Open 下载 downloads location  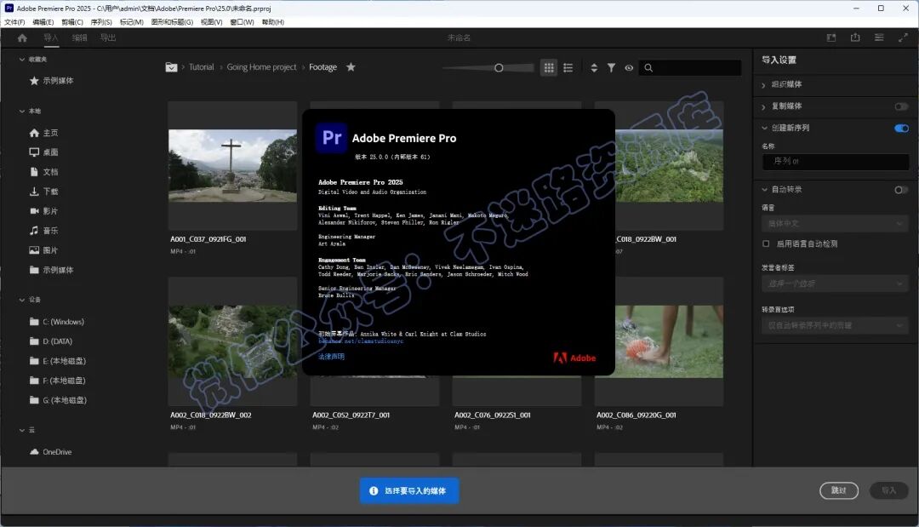tap(44, 192)
